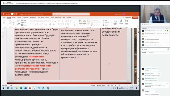
Task: Click Reset slide button
Action: tap(24, 23)
